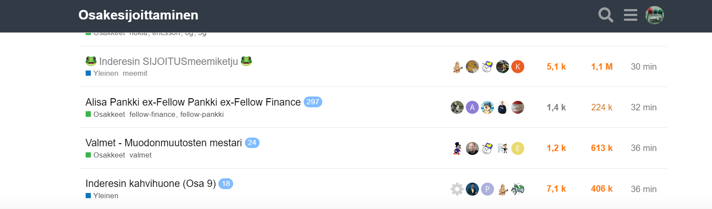Click the motorcycle avatar in kahvihuone row
Image resolution: width=712 pixels, height=209 pixels.
pyautogui.click(x=518, y=189)
